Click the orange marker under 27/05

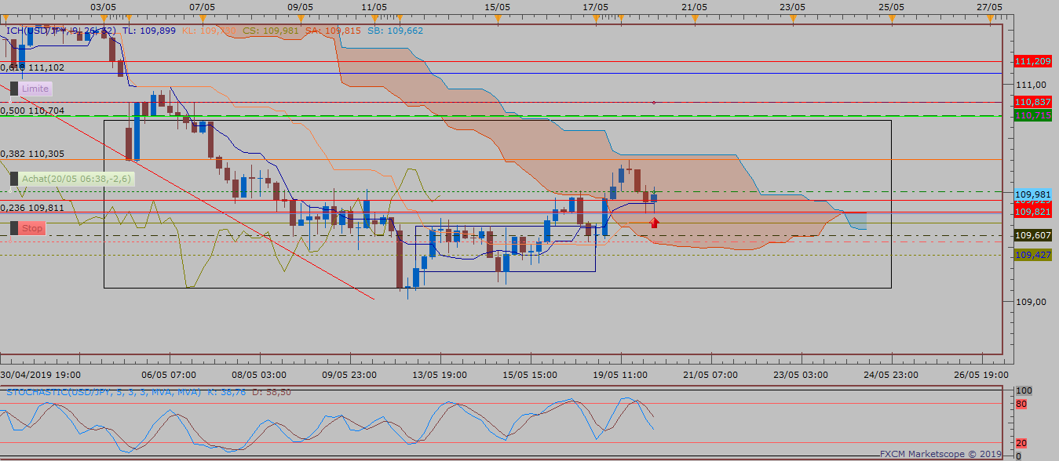(989, 17)
